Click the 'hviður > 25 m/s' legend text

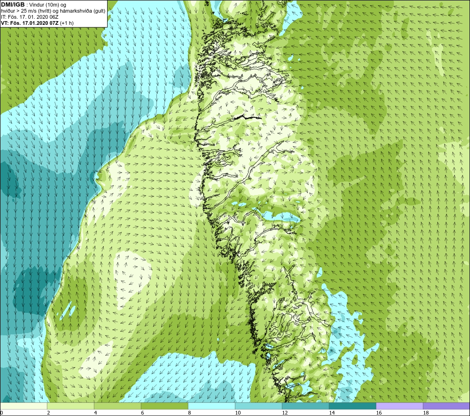point(20,11)
